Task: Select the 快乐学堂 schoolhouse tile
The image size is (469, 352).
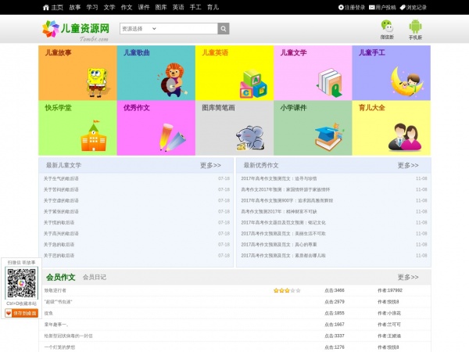Action: click(77, 128)
